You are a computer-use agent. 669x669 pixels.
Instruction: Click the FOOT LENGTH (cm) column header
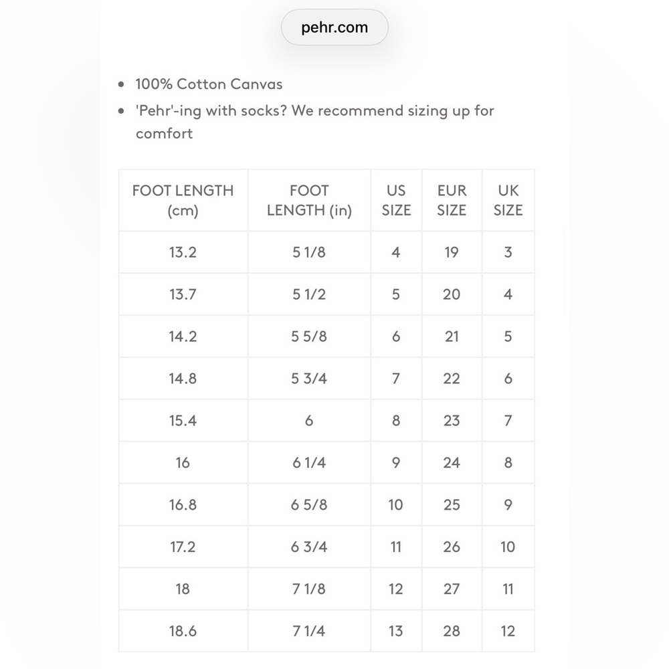183,200
